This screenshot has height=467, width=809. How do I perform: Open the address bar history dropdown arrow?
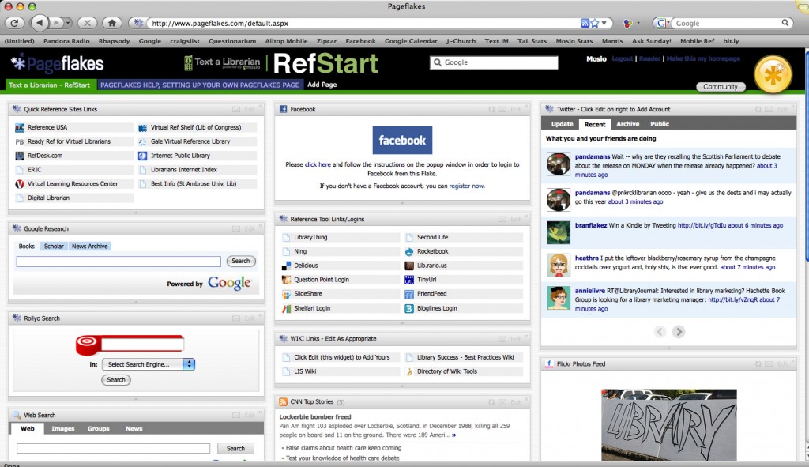604,23
